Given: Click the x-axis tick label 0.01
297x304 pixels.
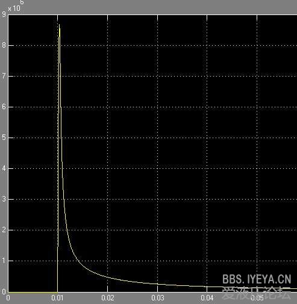Looking at the screenshot, I should click(58, 298).
